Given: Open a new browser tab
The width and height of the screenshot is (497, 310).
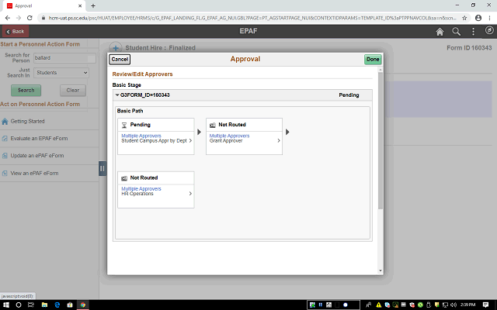Looking at the screenshot, I should (93, 5).
